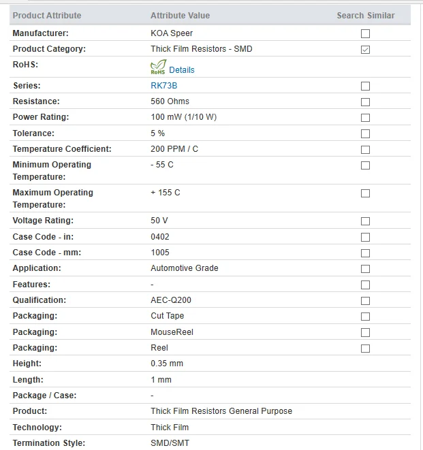Click the Termination Style label
Image resolution: width=423 pixels, height=450 pixels.
click(x=49, y=443)
